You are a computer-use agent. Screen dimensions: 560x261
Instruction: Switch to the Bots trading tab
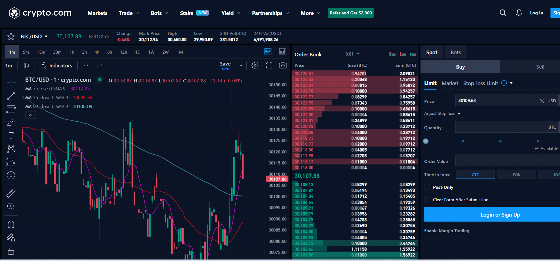coord(456,52)
